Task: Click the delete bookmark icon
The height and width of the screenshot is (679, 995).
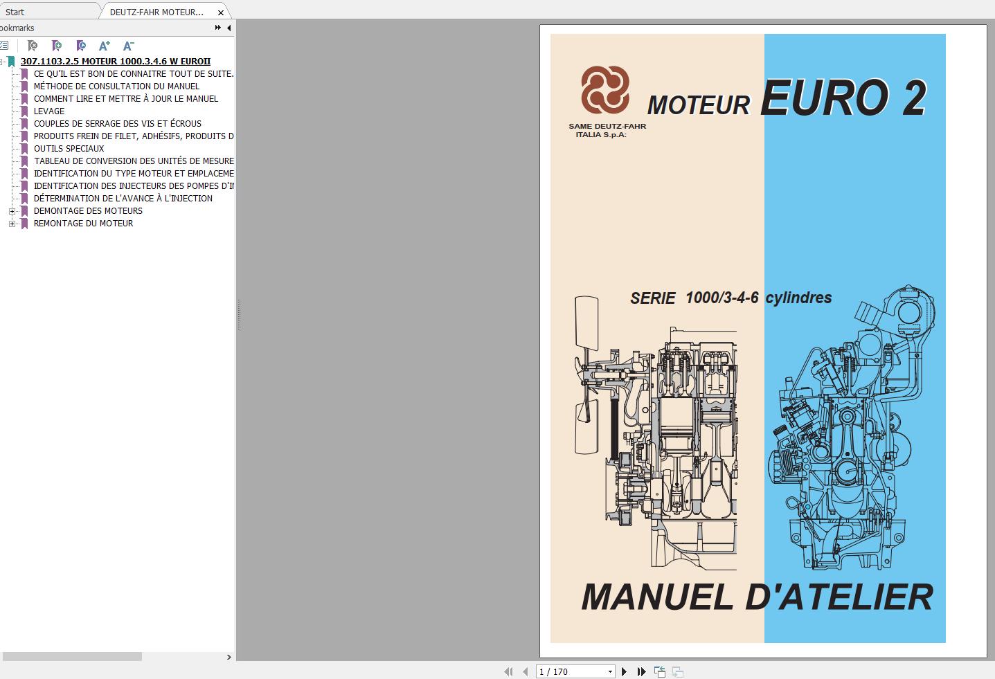Action: 33,46
